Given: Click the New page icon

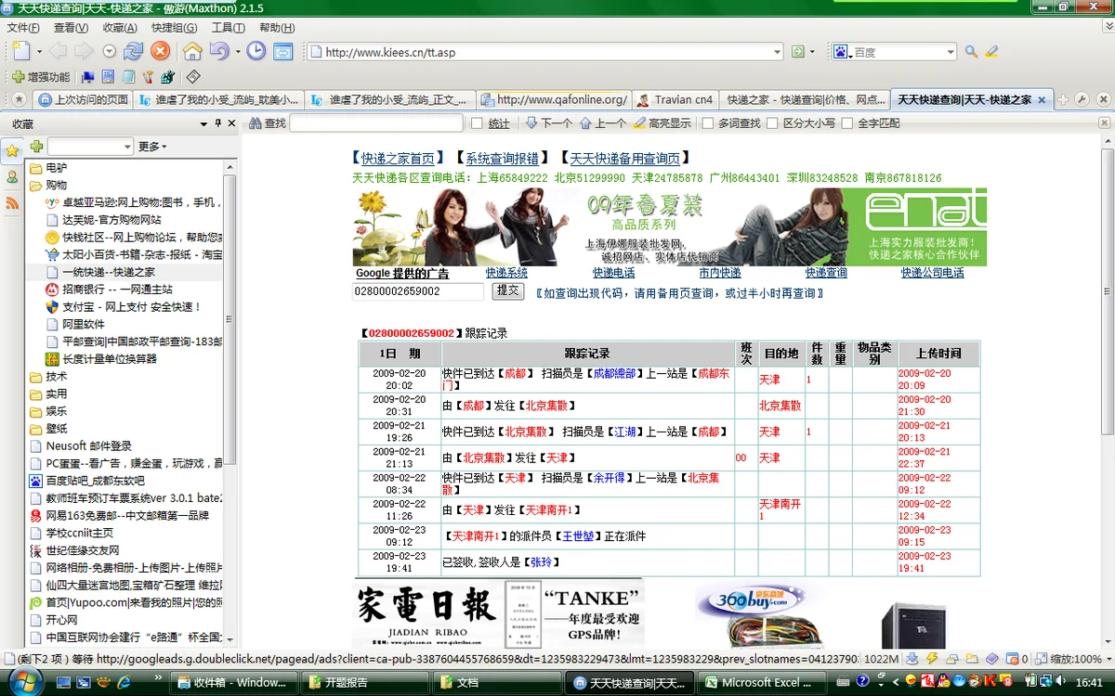Looking at the screenshot, I should 20,52.
